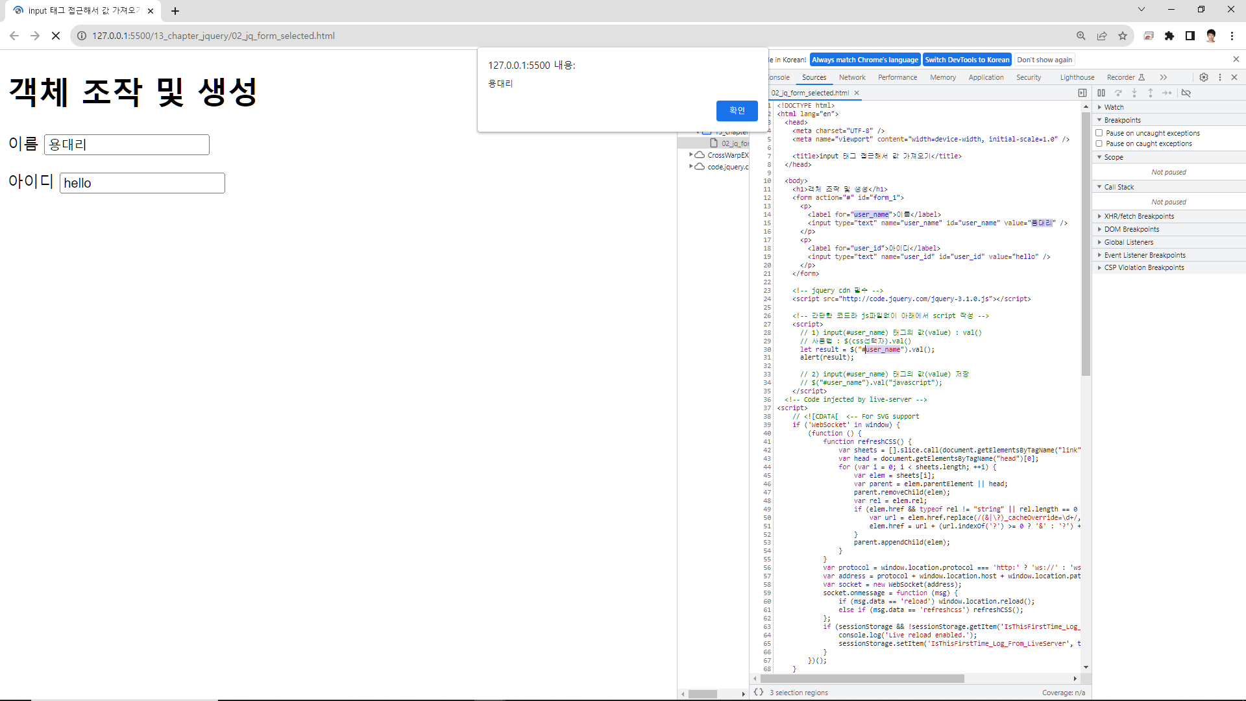Open DevTools settings gear

tap(1204, 77)
